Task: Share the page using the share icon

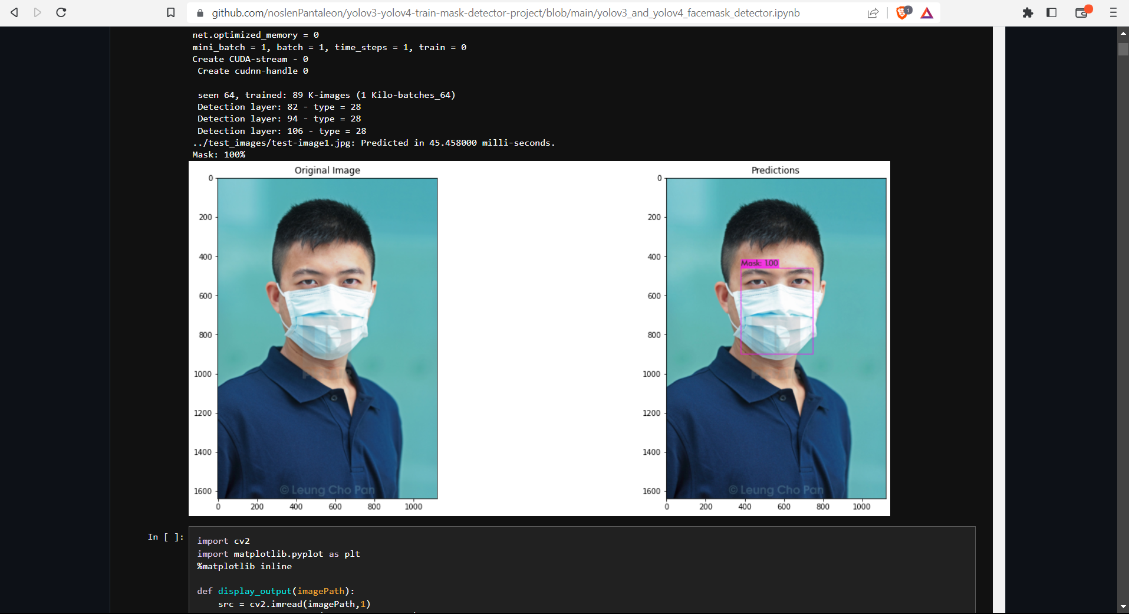Action: 873,13
